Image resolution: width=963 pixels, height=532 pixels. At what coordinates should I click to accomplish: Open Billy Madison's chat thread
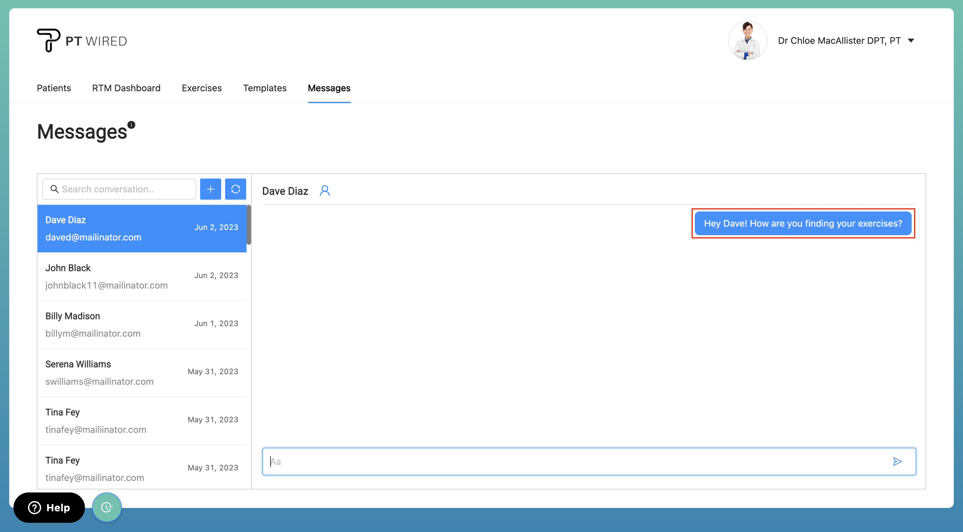(142, 324)
